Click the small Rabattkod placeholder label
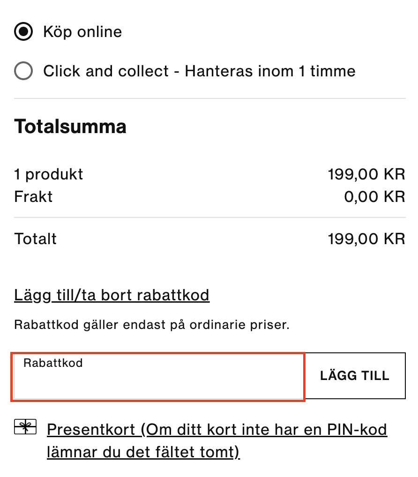 click(x=53, y=363)
